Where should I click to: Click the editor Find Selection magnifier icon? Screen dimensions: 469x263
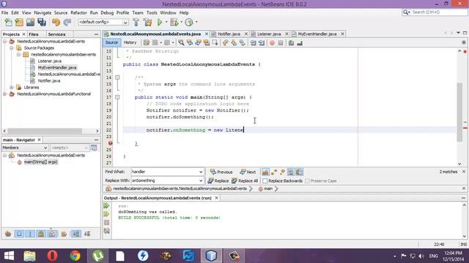point(181,42)
